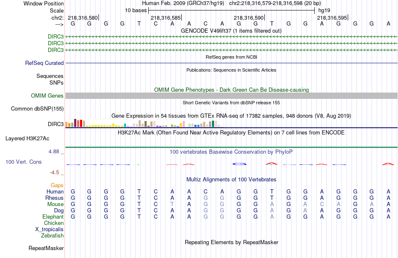Select the Mouse alignment row label
Viewport: 398px width, 258px height.
(x=55, y=204)
